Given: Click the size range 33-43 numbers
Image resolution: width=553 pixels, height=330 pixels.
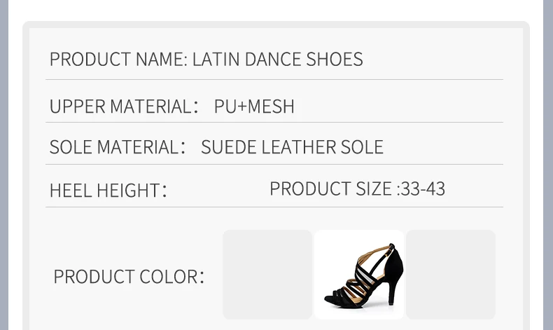Looking at the screenshot, I should click(x=423, y=188).
